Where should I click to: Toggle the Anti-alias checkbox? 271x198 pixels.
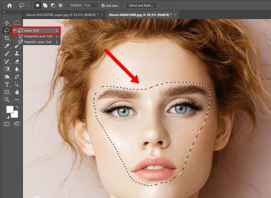point(103,6)
